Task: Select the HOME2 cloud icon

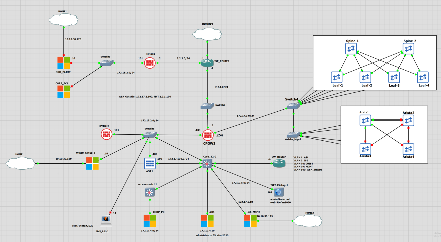Action: coord(307,221)
